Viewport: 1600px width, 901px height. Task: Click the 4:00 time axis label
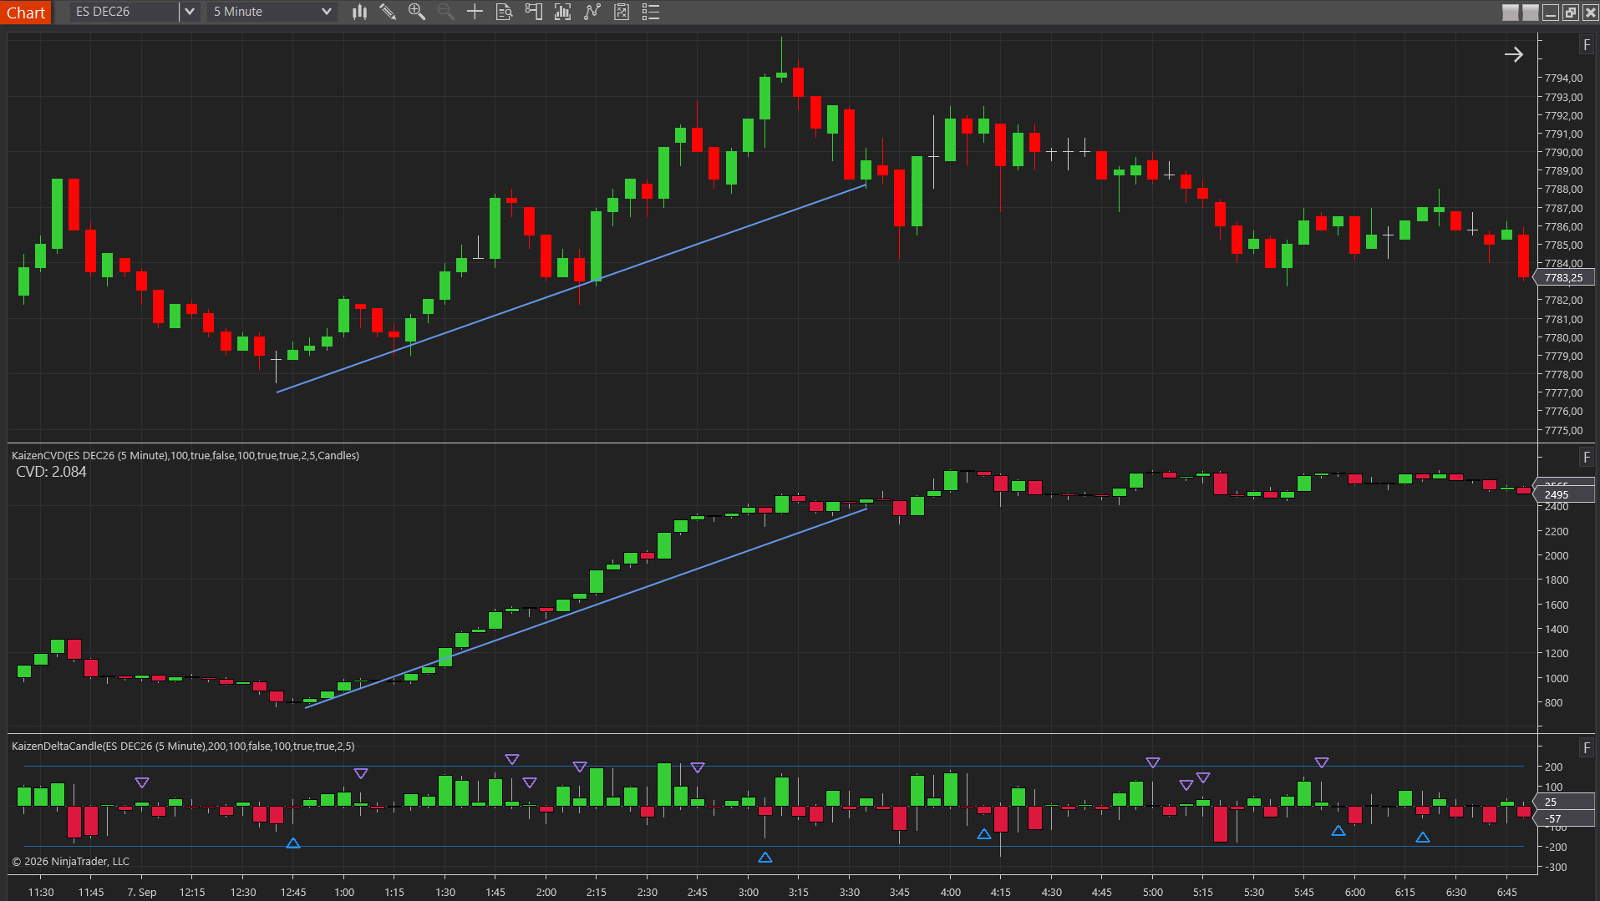pos(950,892)
